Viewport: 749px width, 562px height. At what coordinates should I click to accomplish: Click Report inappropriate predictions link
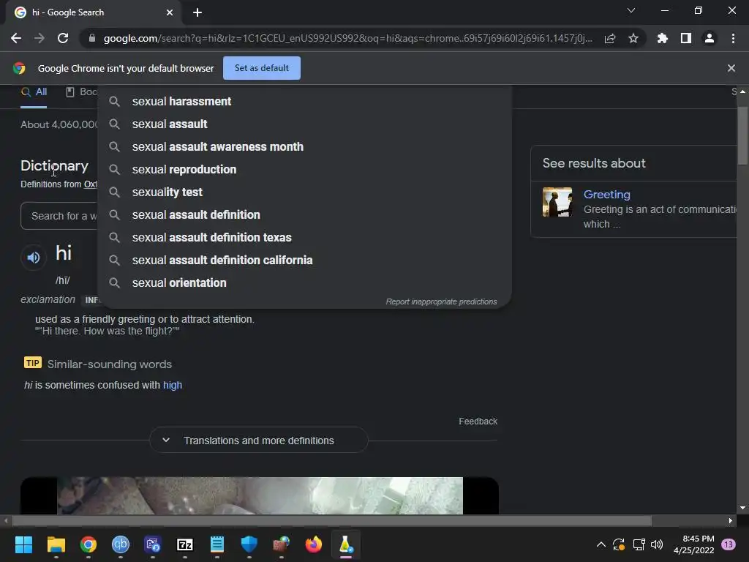441,301
